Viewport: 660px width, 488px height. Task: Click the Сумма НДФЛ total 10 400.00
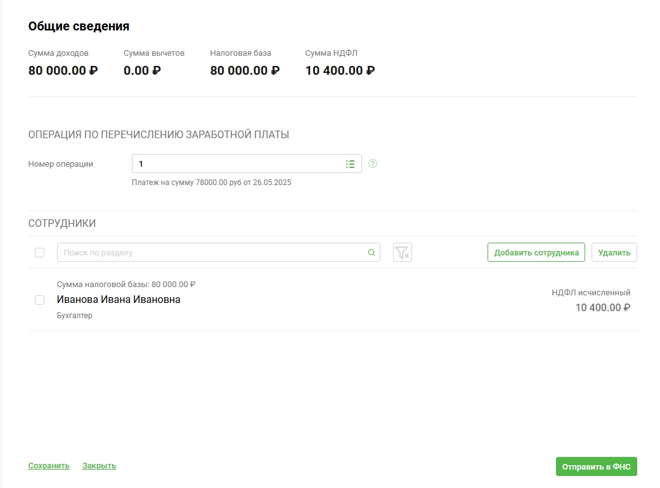click(339, 70)
